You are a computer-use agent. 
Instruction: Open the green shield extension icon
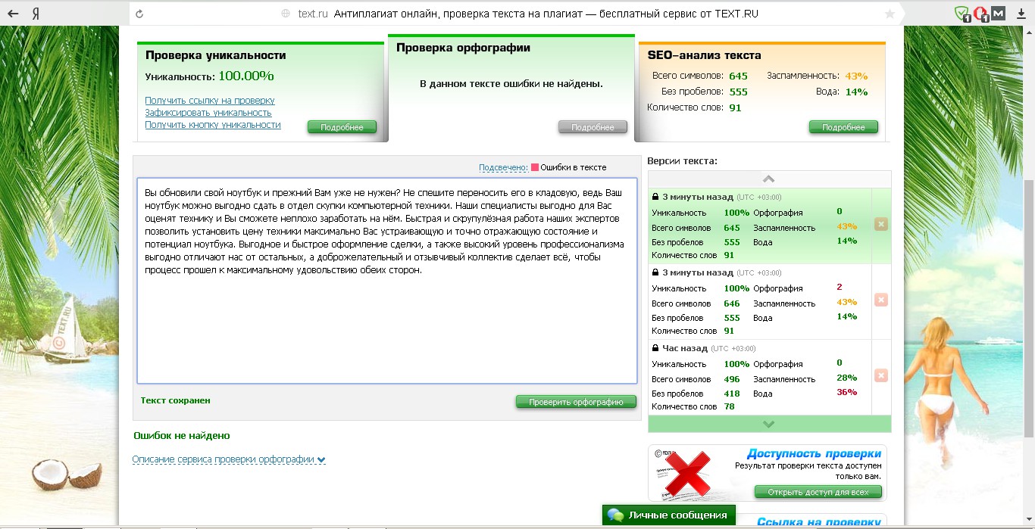962,14
